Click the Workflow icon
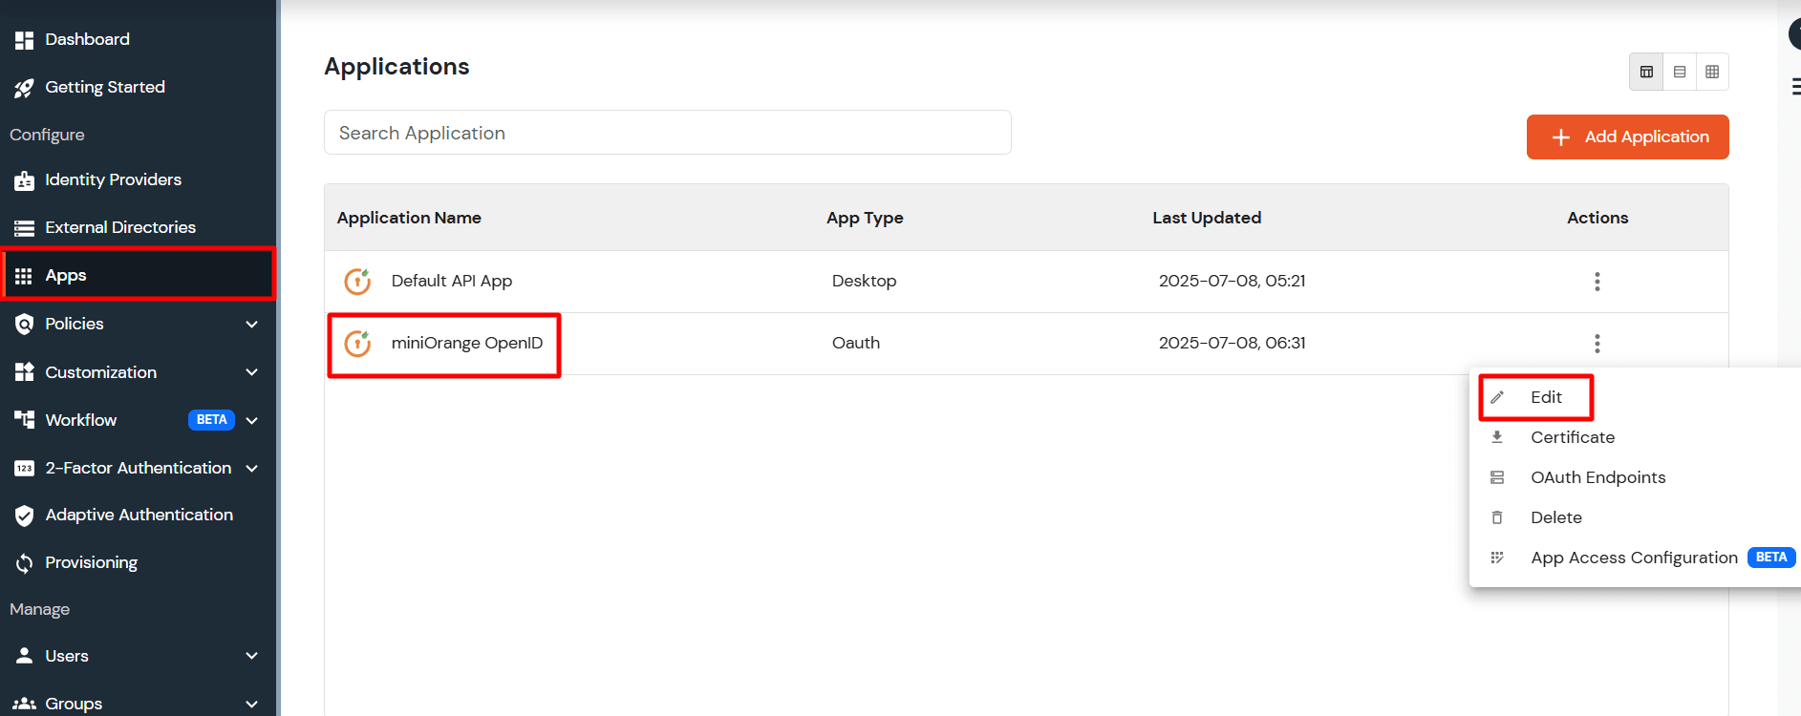Screen dimensions: 1801x716 (24, 419)
